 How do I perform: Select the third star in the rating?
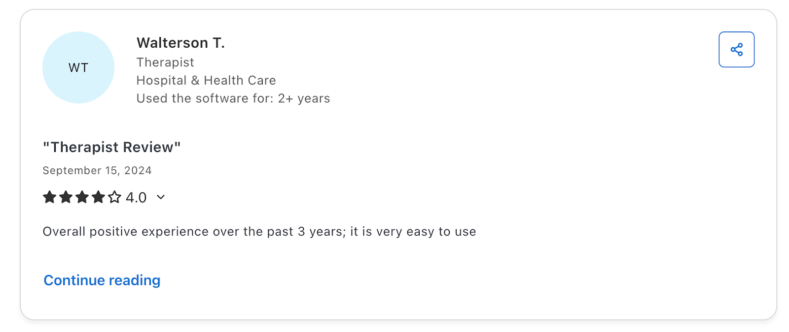pos(82,197)
